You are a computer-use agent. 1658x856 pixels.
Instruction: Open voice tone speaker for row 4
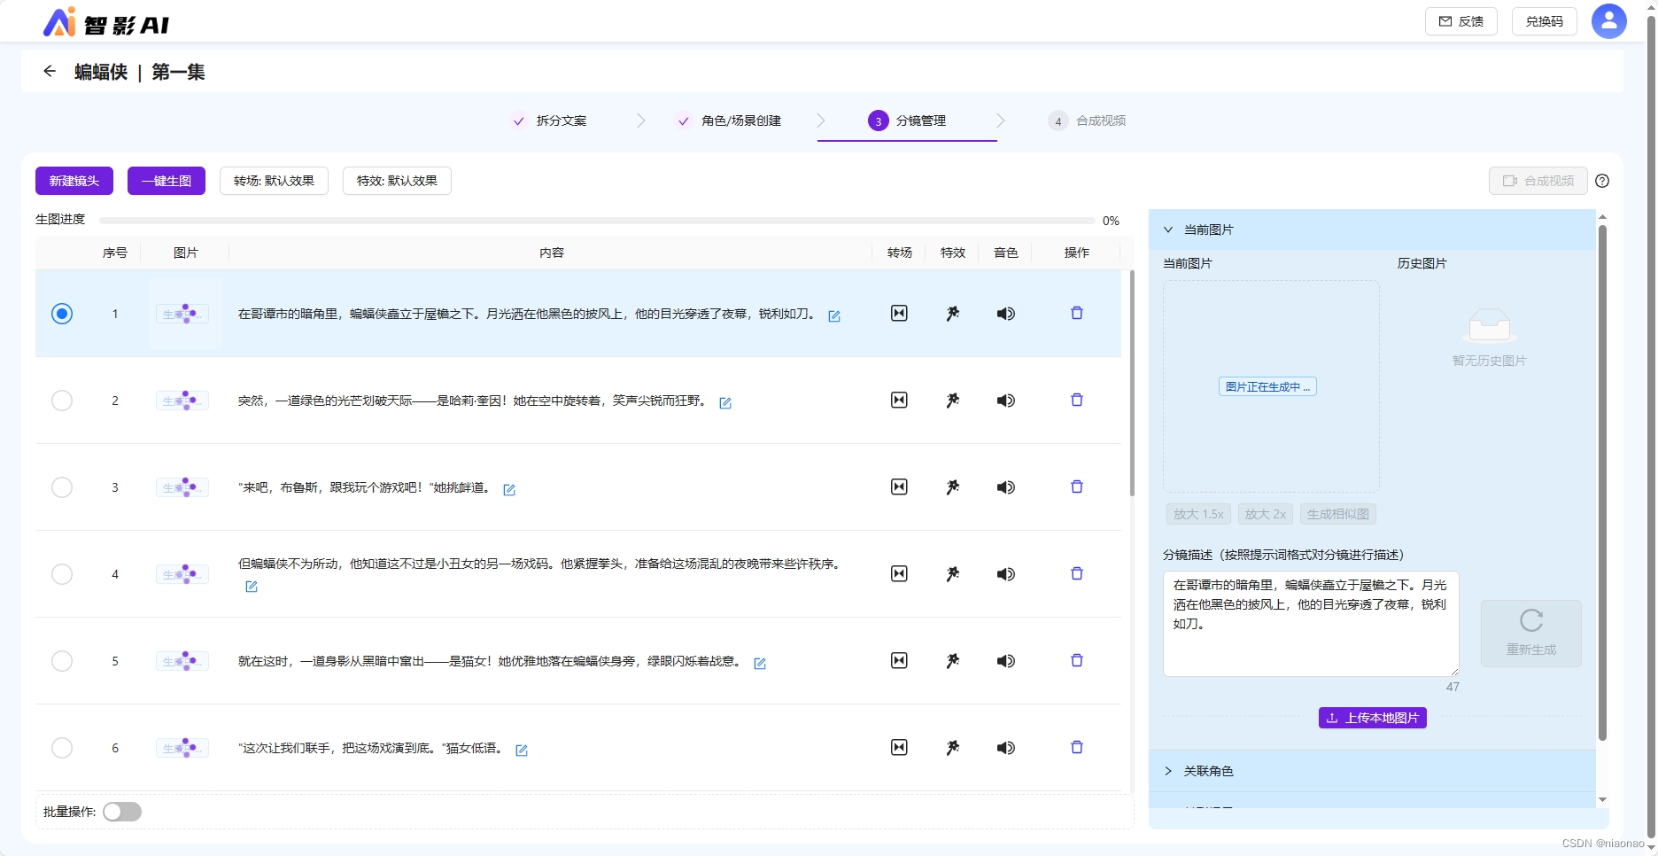pos(1005,573)
